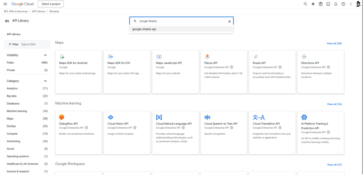Open the notifications bell

(336, 4)
